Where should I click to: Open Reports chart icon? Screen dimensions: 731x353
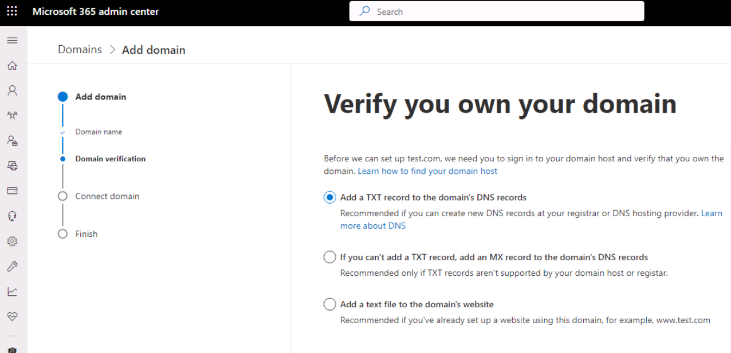pyautogui.click(x=12, y=291)
